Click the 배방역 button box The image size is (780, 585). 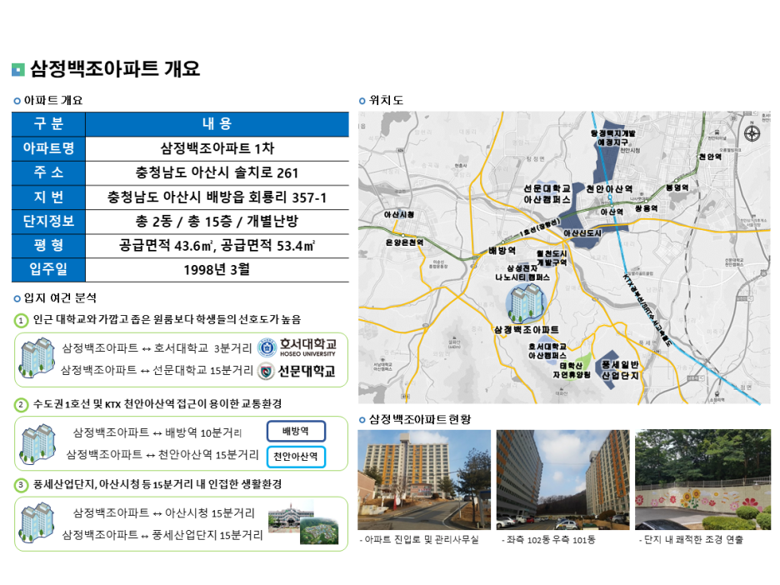tap(296, 432)
